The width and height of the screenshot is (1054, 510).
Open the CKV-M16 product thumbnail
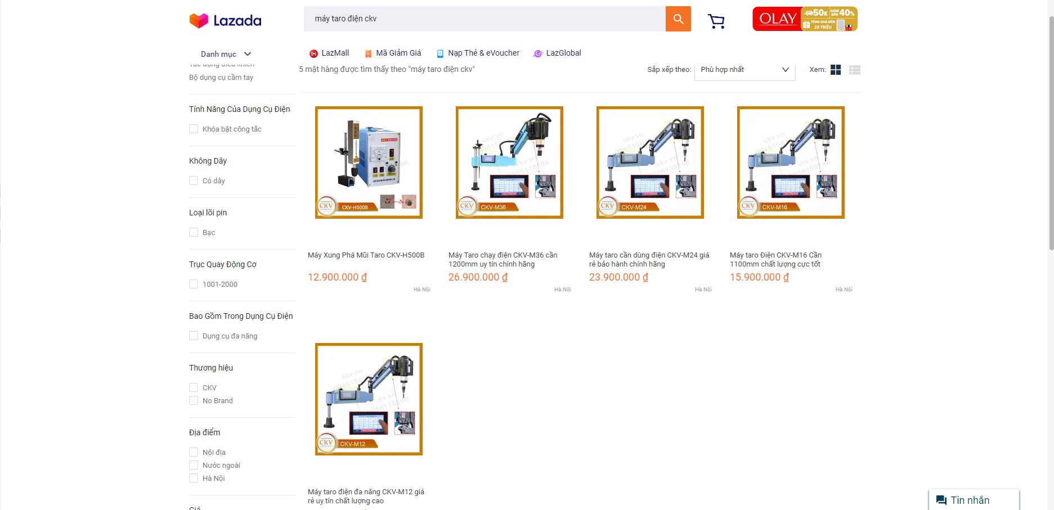point(791,163)
